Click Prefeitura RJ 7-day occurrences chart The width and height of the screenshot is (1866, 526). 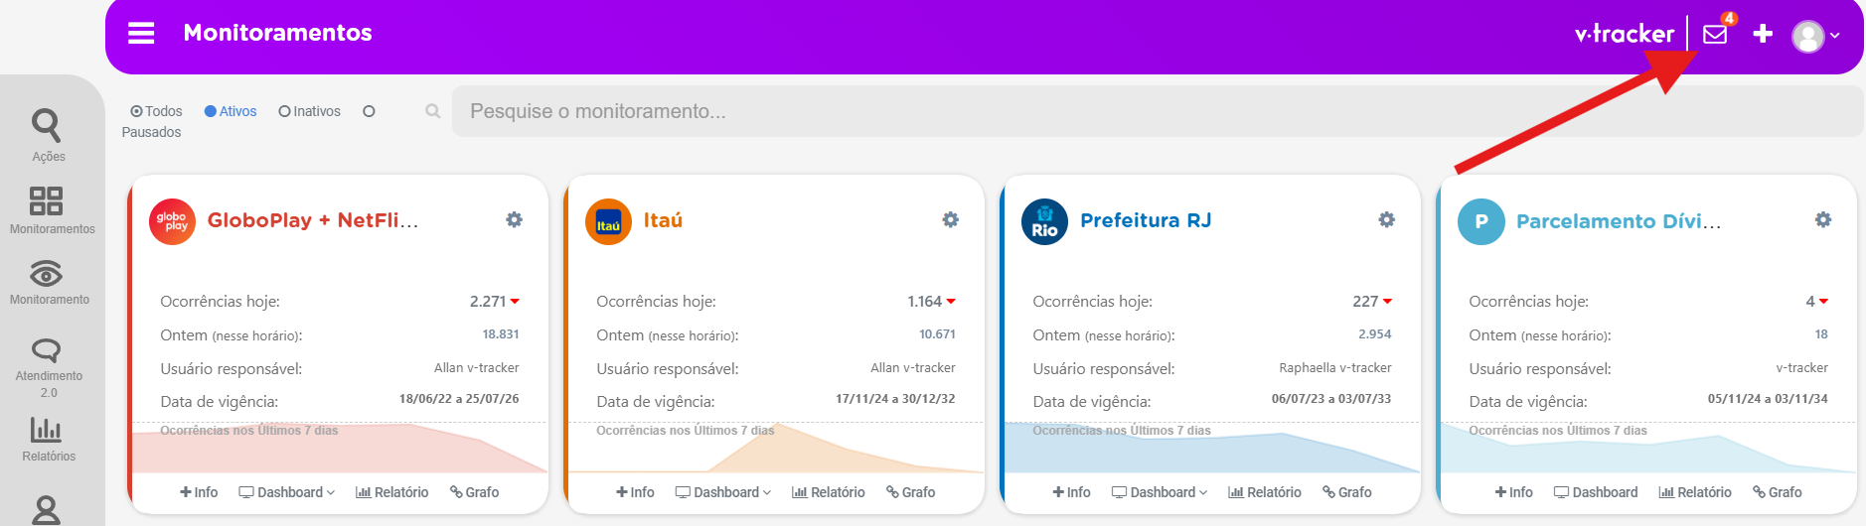tap(1212, 448)
